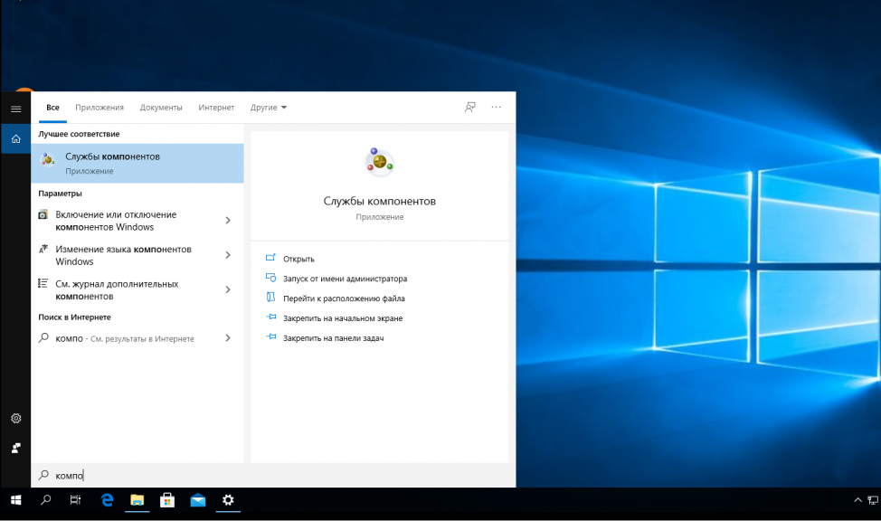Expand arrow for Изменение языка компонентов Windows
The image size is (881, 521).
[228, 255]
